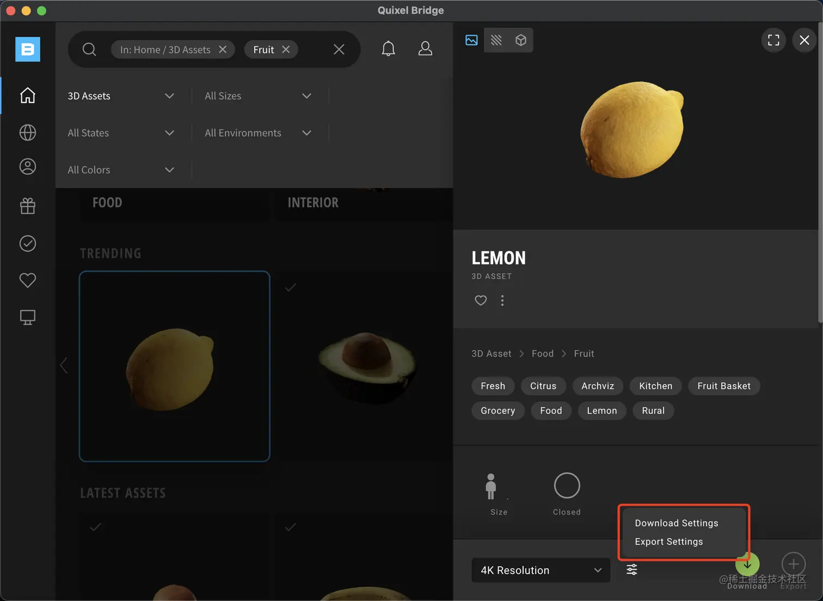Switch to image preview view

(x=471, y=40)
